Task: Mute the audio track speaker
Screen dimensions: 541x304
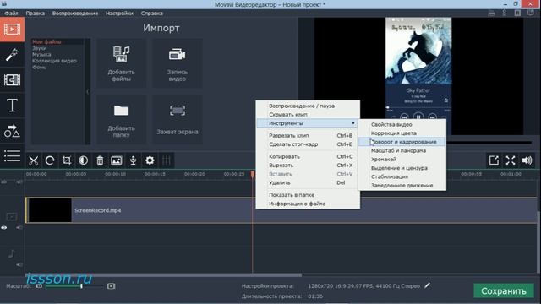Action: [19, 264]
